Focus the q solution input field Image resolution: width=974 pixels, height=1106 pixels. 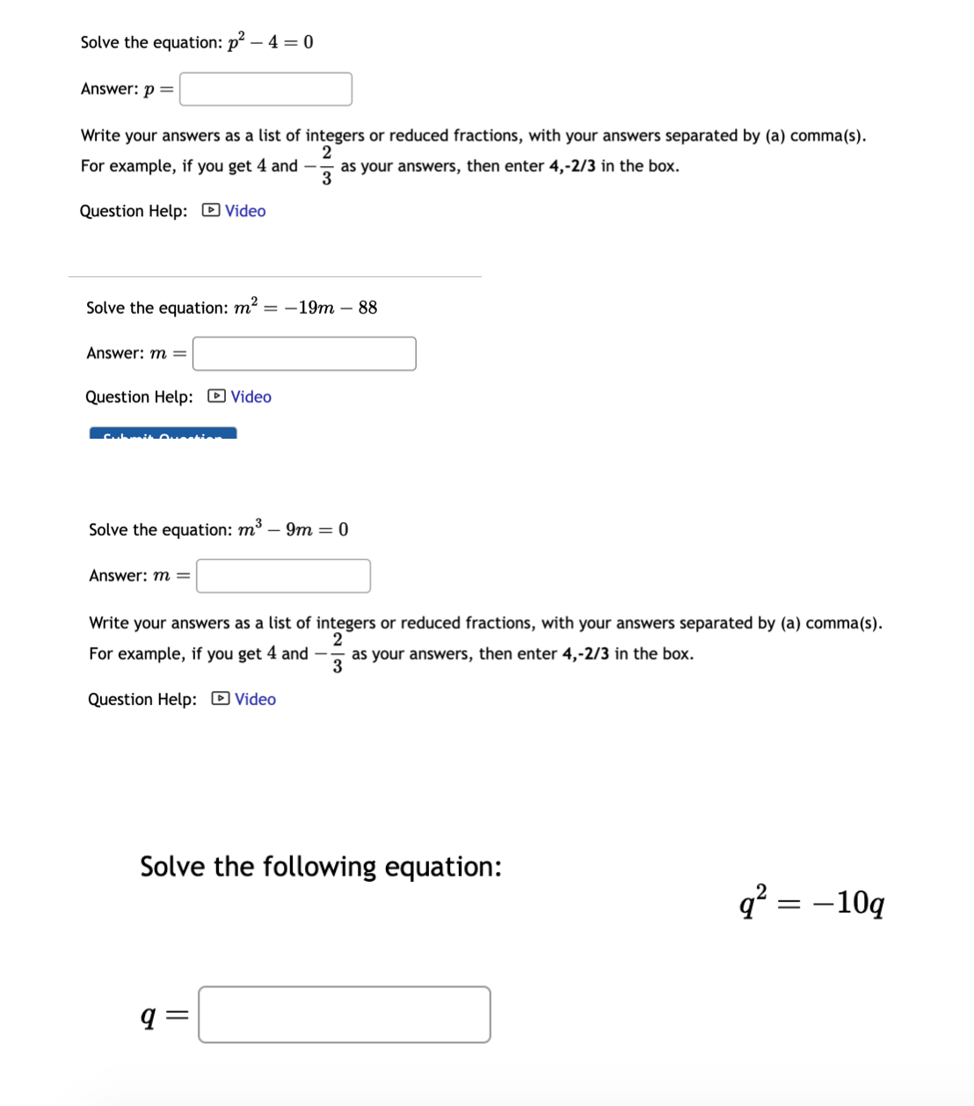(x=344, y=1015)
